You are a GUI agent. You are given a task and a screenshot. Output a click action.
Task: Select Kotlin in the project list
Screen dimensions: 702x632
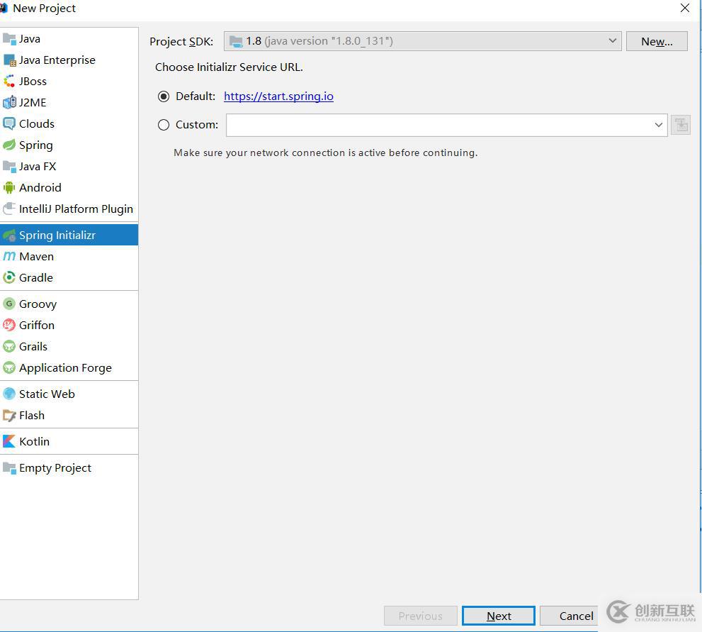click(35, 441)
